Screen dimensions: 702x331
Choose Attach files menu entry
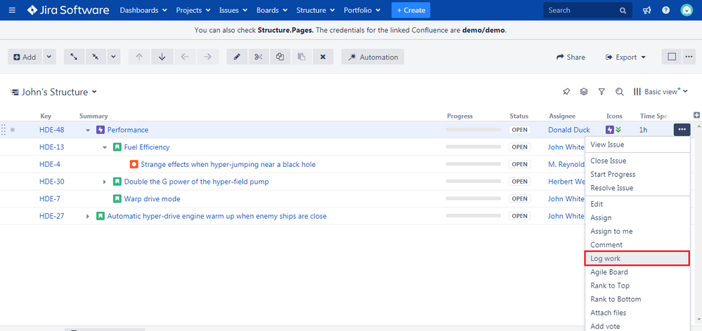click(x=637, y=313)
